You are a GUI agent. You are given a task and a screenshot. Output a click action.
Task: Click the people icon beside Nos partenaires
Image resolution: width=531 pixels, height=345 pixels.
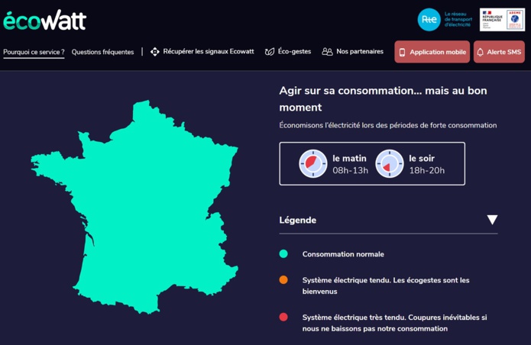pyautogui.click(x=327, y=52)
